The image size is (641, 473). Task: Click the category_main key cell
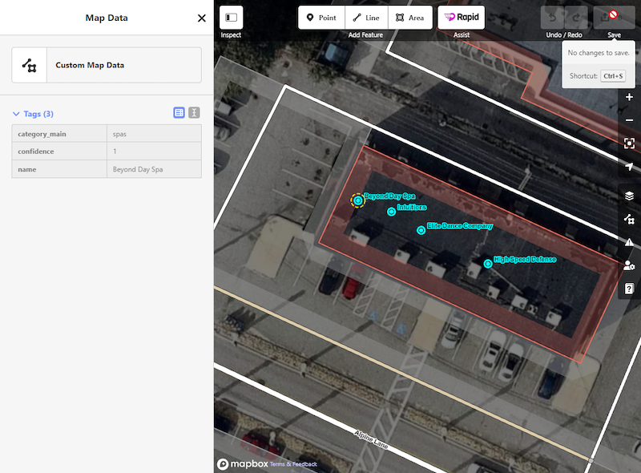click(x=59, y=134)
